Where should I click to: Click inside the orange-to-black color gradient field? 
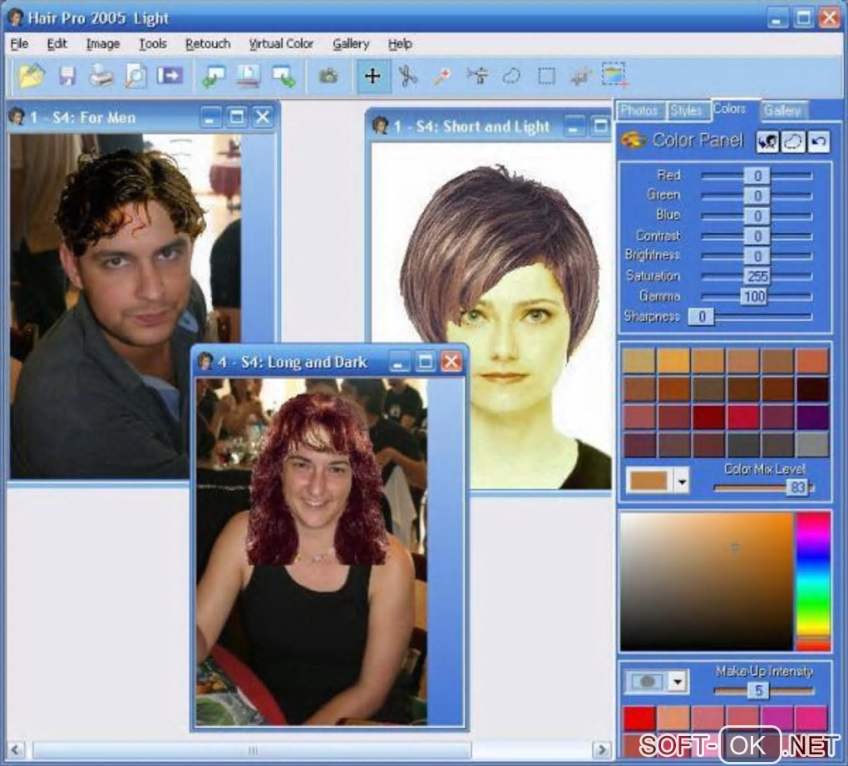click(x=707, y=581)
